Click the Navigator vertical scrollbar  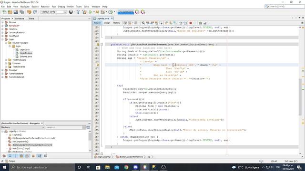point(90,136)
